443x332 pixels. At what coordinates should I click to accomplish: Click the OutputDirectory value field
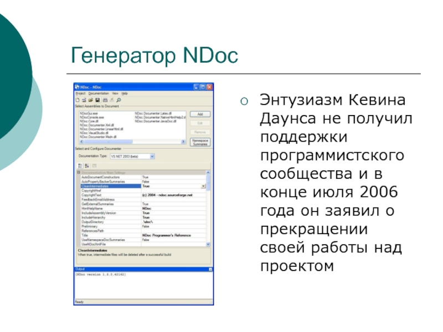point(173,222)
